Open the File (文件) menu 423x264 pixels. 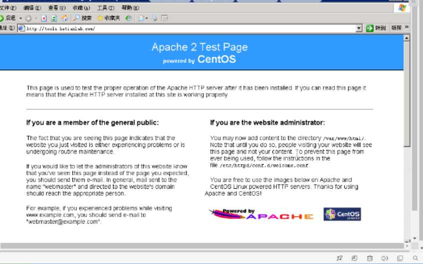coord(8,8)
